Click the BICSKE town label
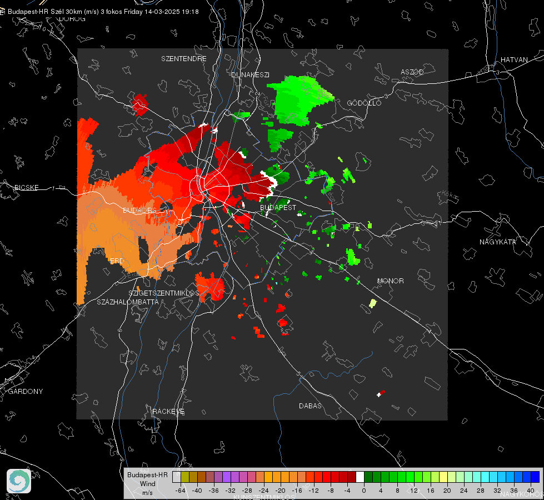 tap(27, 188)
